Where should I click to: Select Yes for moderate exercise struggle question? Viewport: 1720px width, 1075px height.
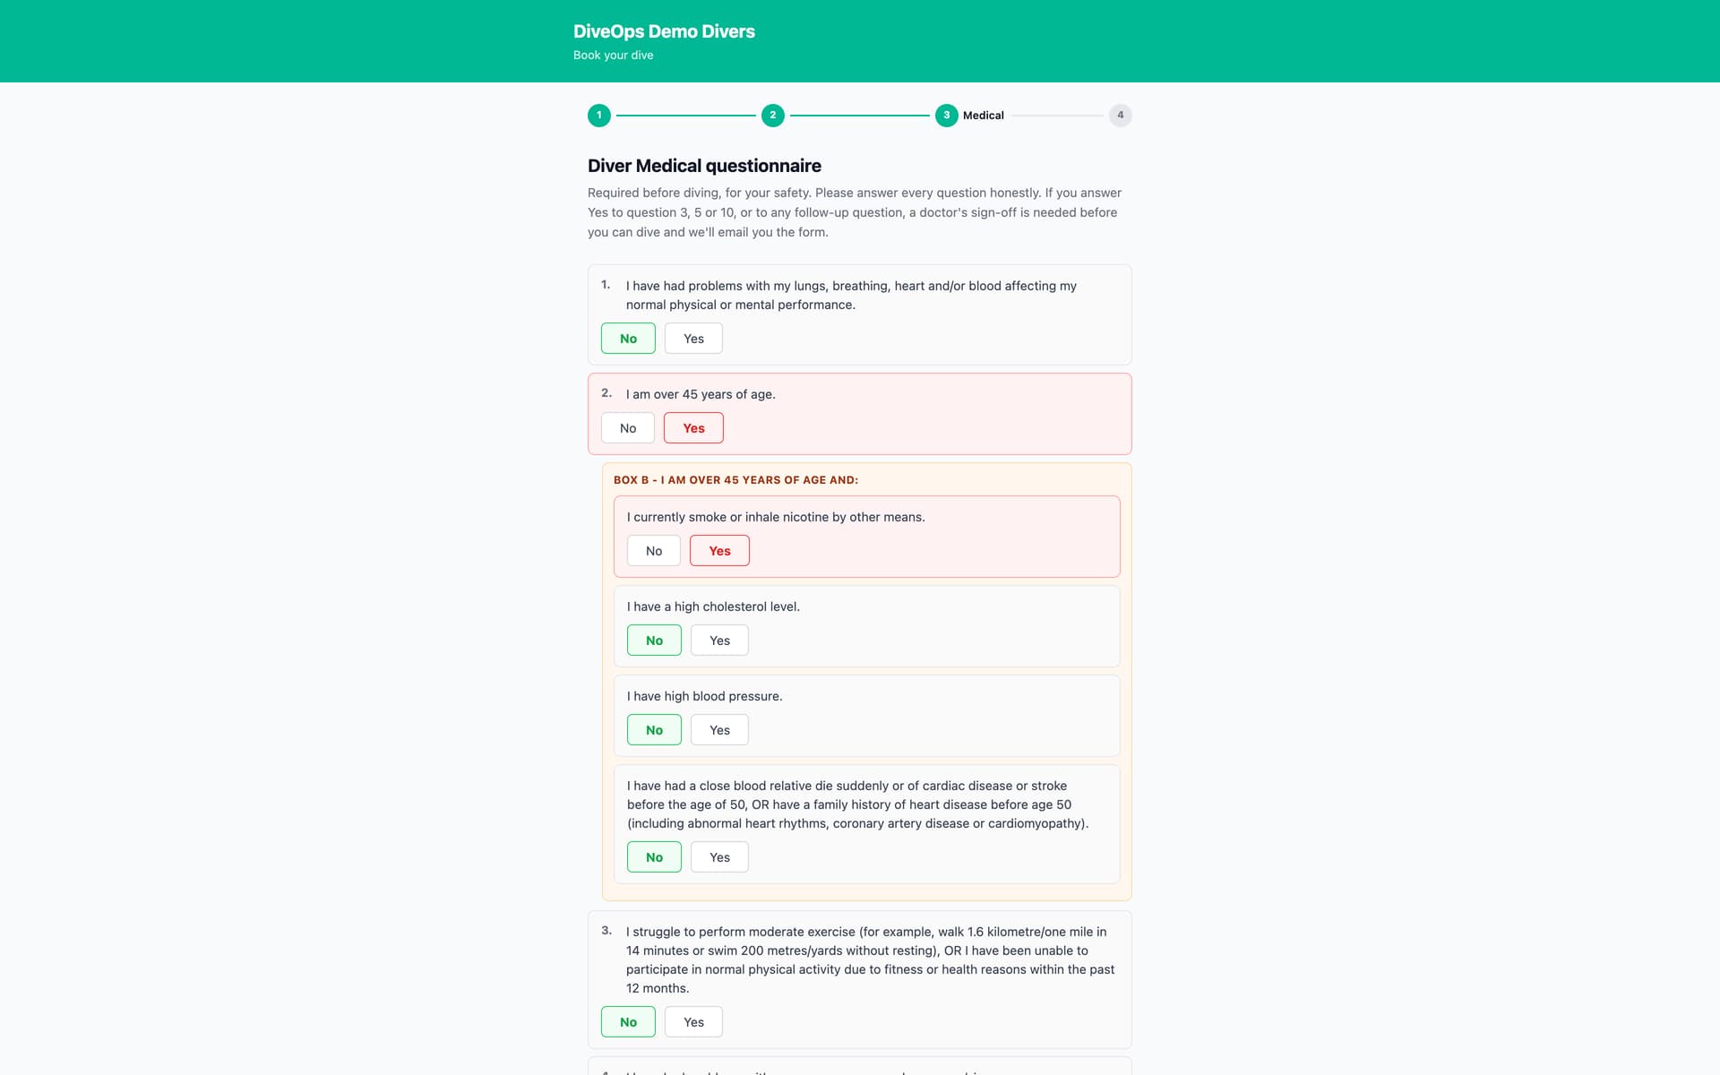(693, 1022)
